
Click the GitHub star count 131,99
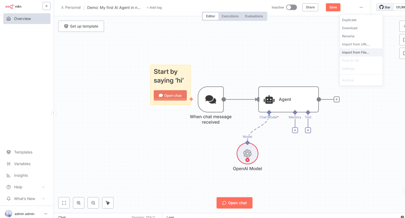point(400,7)
